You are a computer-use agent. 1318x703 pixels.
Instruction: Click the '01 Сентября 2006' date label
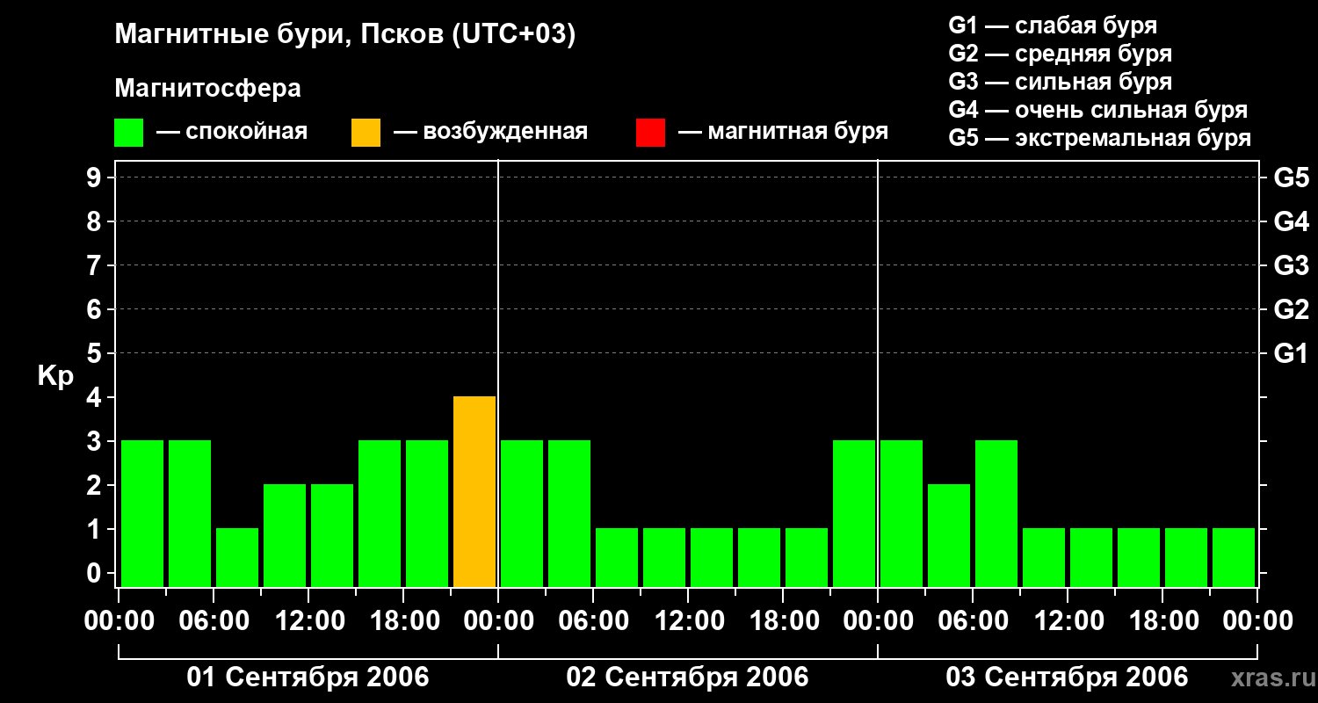(x=308, y=678)
